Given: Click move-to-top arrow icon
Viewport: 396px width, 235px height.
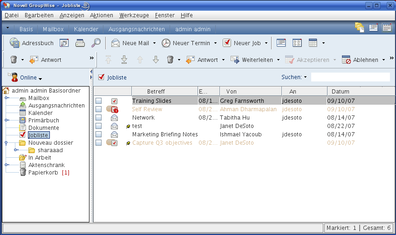Looking at the screenshot, I should pyautogui.click(x=109, y=60).
